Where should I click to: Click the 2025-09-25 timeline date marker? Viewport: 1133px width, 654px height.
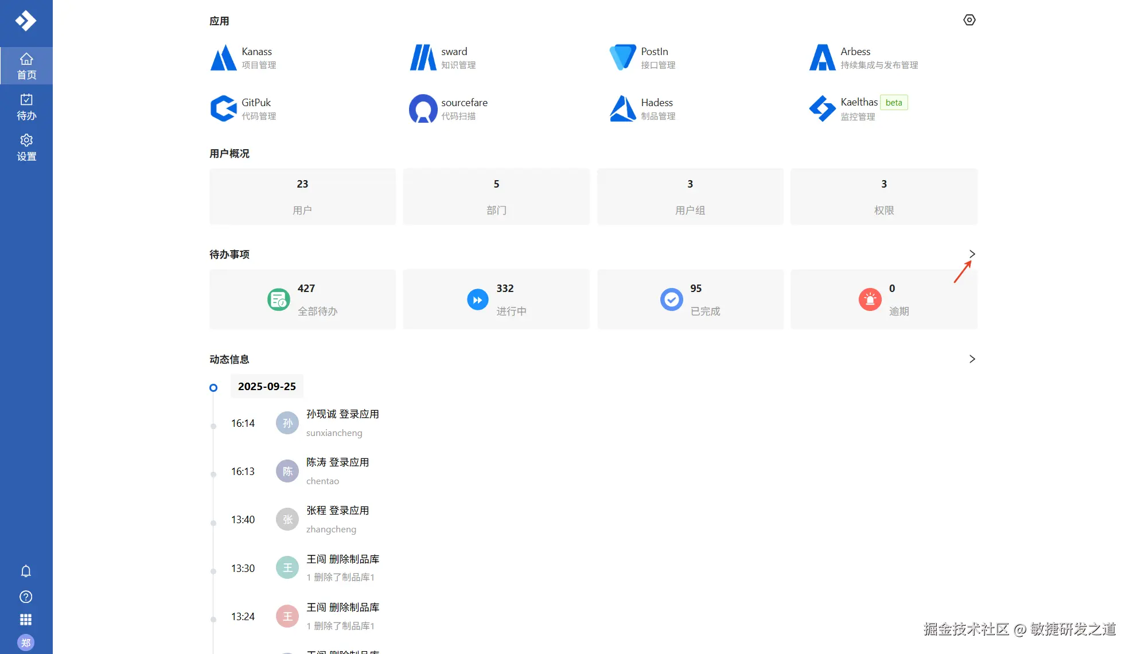point(267,387)
